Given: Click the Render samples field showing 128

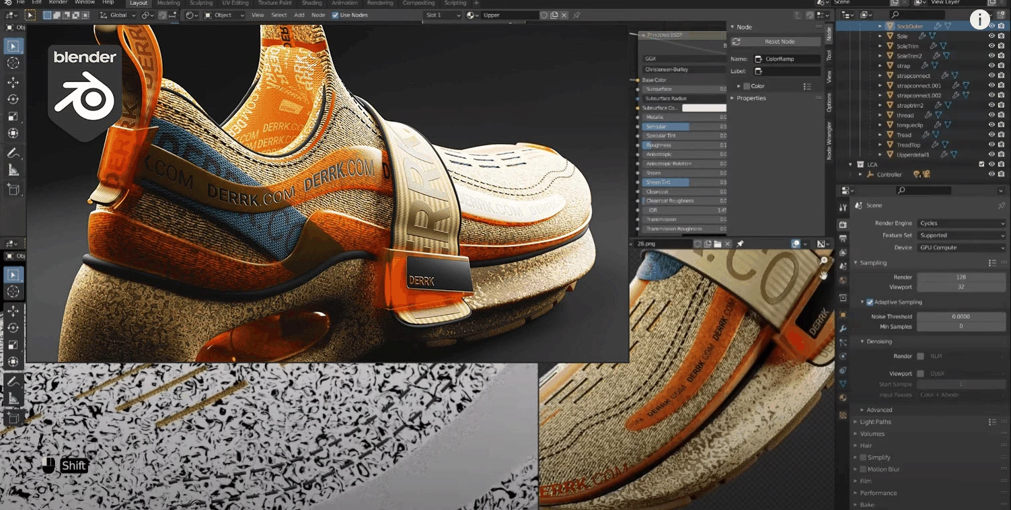Looking at the screenshot, I should [961, 277].
